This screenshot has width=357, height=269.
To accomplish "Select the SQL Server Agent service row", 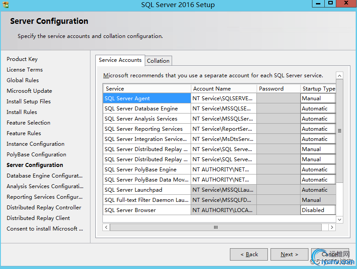I will pos(147,99).
